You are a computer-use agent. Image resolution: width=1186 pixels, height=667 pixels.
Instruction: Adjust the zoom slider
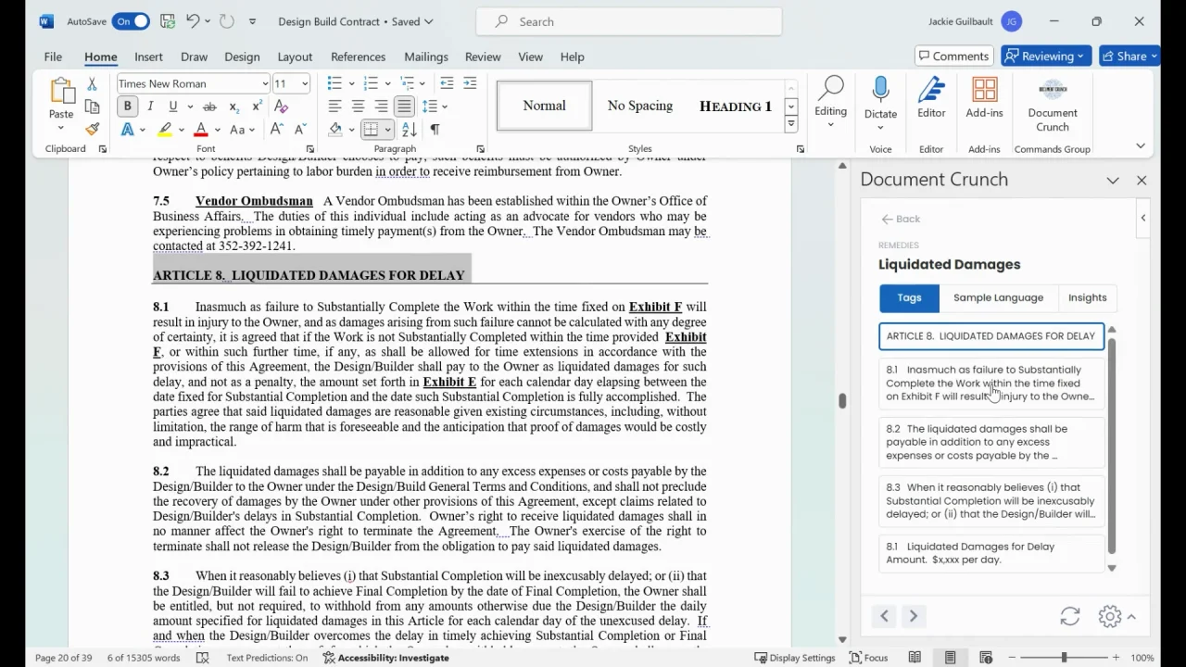(x=1064, y=658)
